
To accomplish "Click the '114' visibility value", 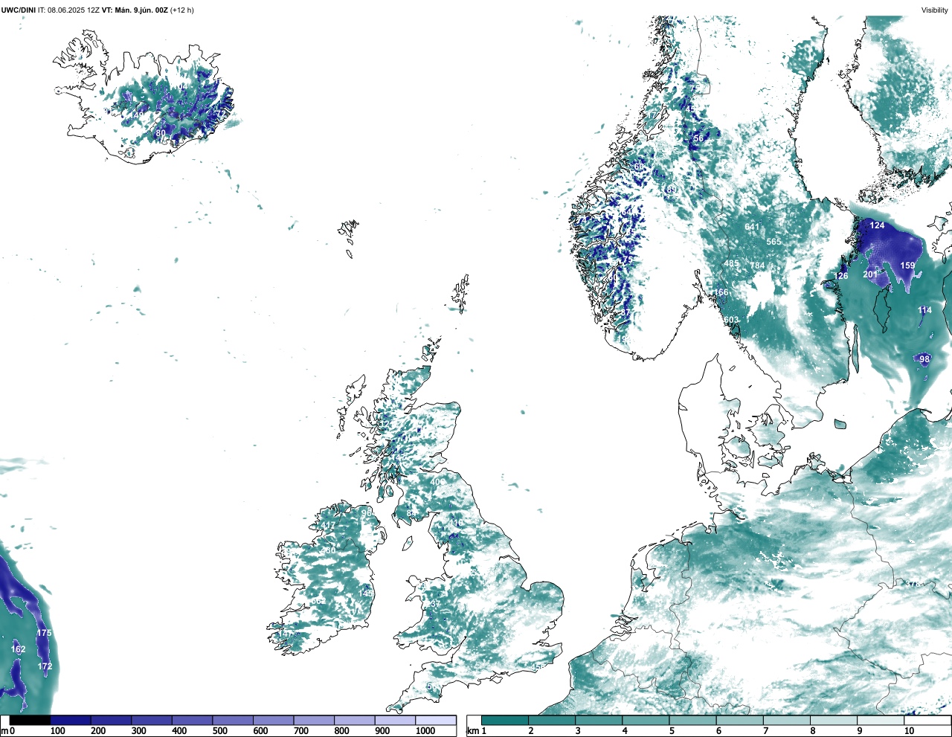I will click(924, 311).
